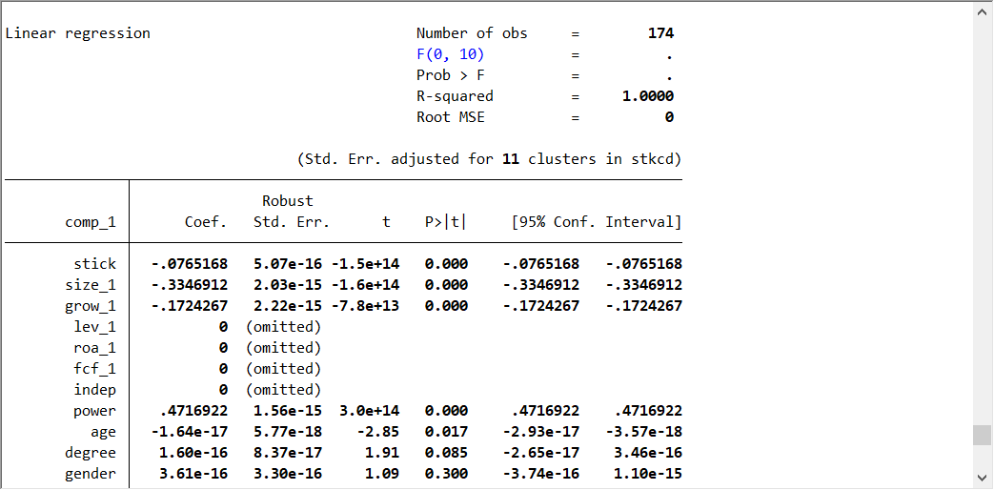Click the P>|t| column header
The height and width of the screenshot is (490, 994).
(x=445, y=222)
